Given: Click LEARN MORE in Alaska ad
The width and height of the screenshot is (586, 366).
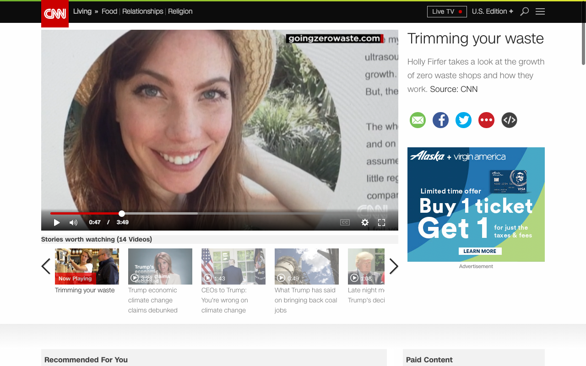Looking at the screenshot, I should click(480, 251).
